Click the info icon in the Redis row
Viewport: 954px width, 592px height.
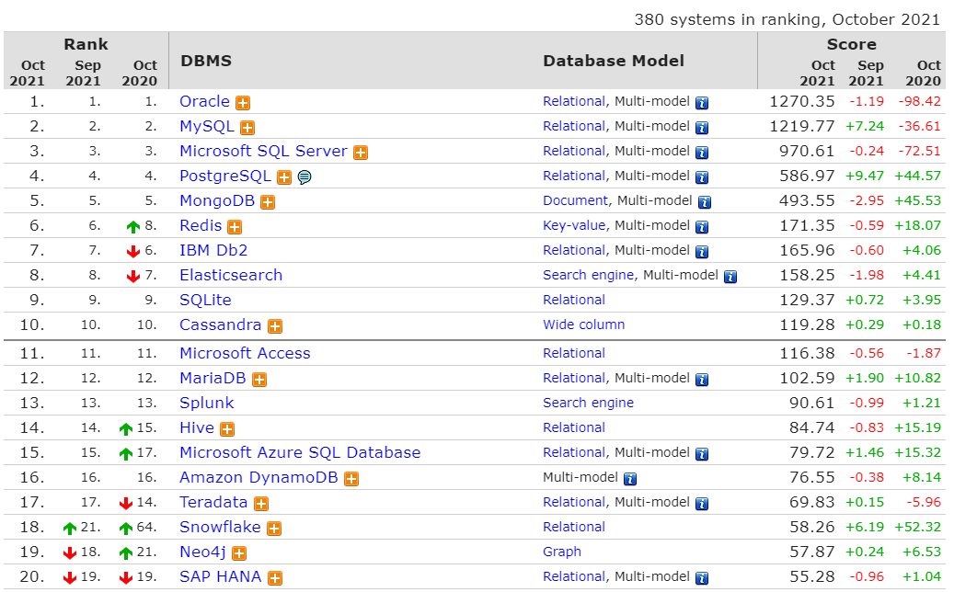click(702, 227)
